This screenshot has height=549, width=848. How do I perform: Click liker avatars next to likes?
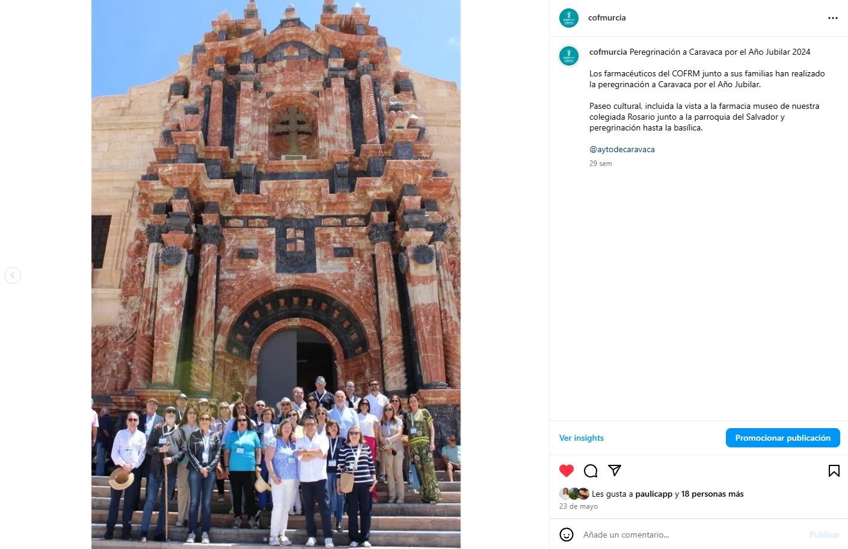574,494
